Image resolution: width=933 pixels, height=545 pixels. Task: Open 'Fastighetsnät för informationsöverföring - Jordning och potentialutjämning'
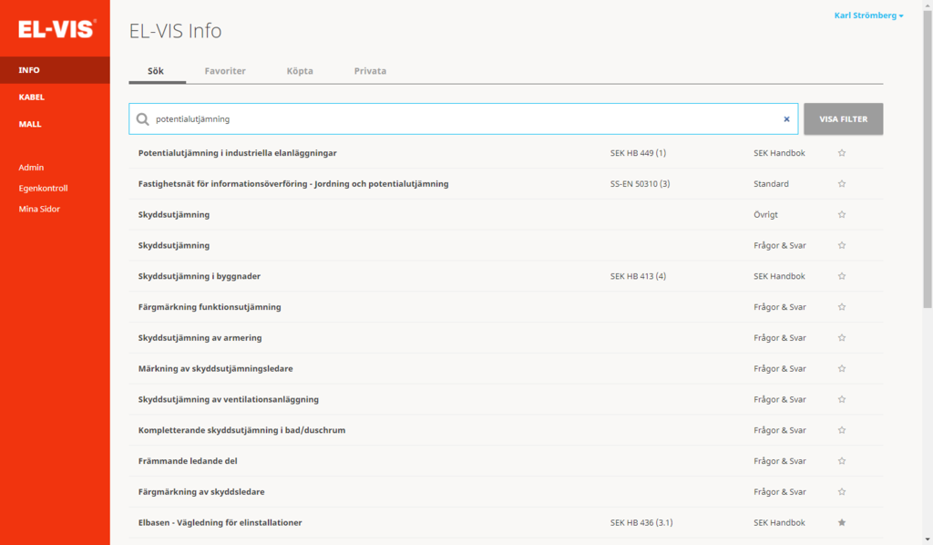[293, 184]
